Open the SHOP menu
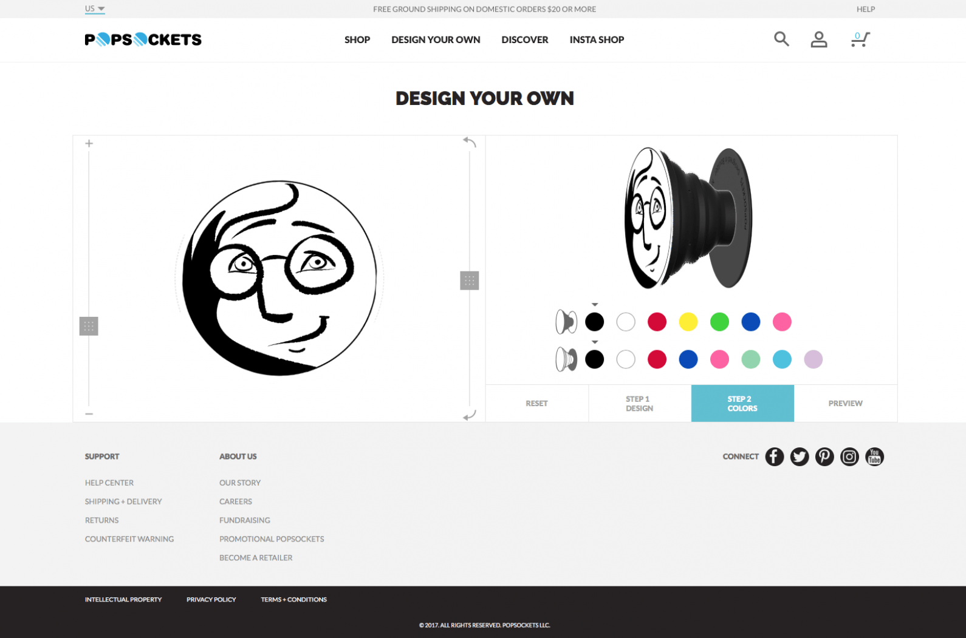966x638 pixels. (x=357, y=39)
